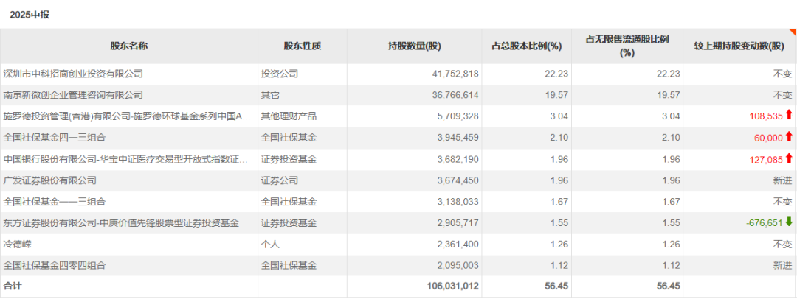This screenshot has width=797, height=299.
Task: Click 证券投资基金 type in 东方证券 row
Action: pyautogui.click(x=289, y=223)
